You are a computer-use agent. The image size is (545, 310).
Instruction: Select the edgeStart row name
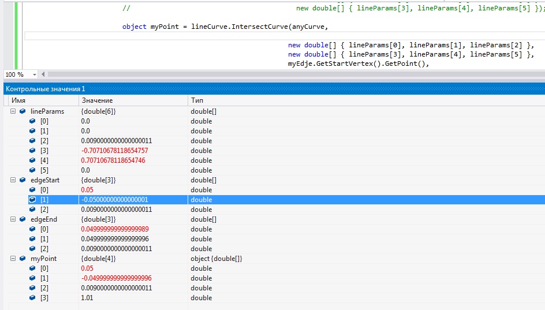pos(45,180)
